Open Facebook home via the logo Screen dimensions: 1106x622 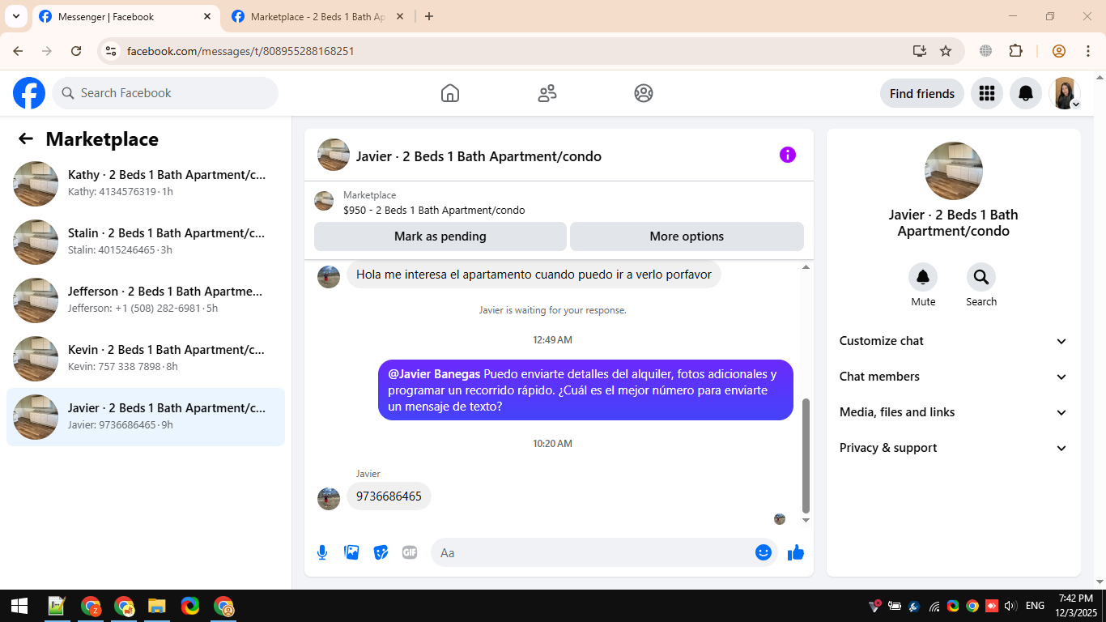pos(29,93)
